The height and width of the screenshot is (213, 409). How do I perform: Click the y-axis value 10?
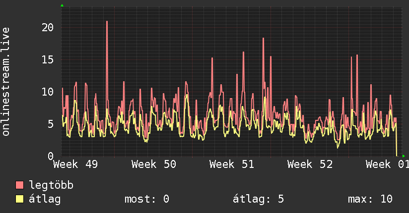[48, 92]
